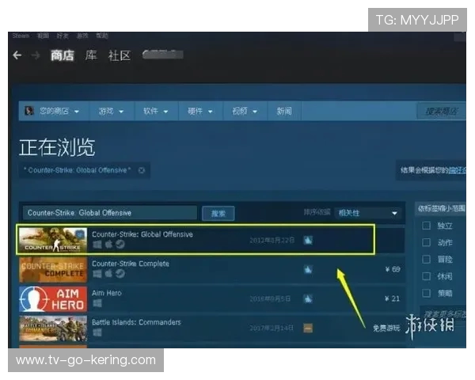Screen dimensions: 475x380
Task: Focus the Counter-Strike: Global Offensive search field
Action: click(110, 213)
